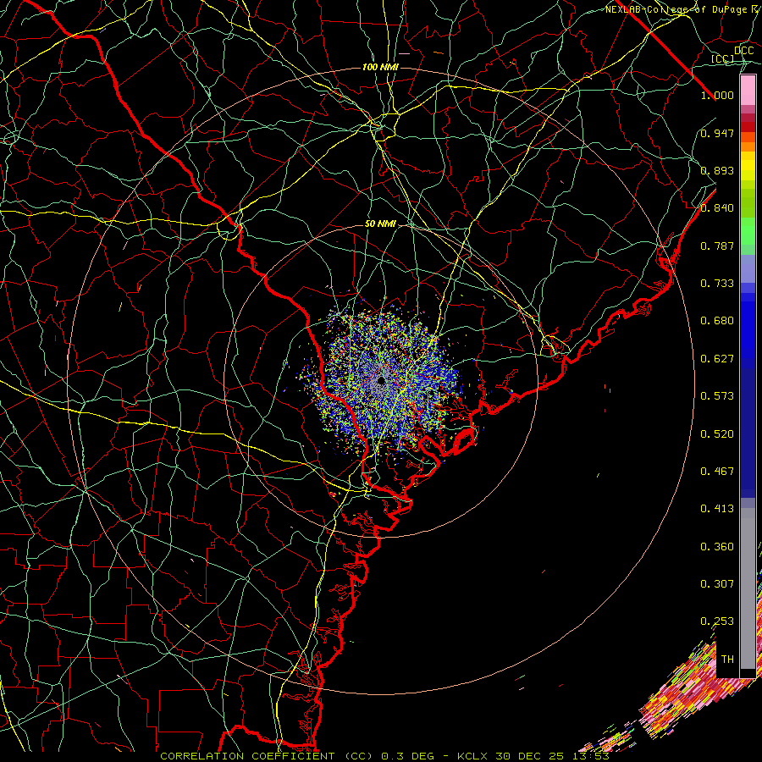Image resolution: width=762 pixels, height=762 pixels.
Task: Click the [CC] units label
Action: (x=723, y=59)
